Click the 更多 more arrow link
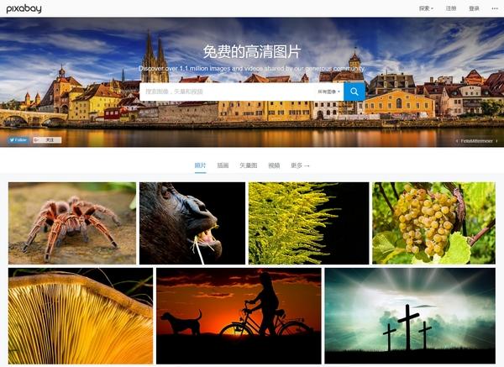Viewport: 504px width, 367px height. (x=300, y=165)
